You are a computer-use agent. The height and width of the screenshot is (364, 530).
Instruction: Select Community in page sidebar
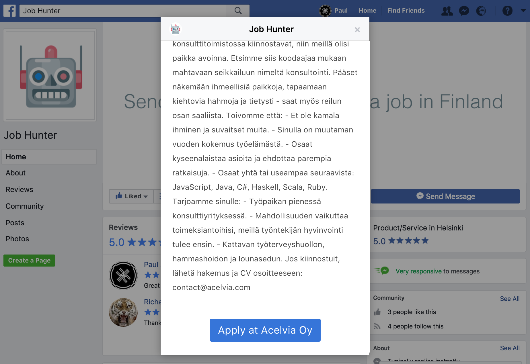pyautogui.click(x=25, y=206)
